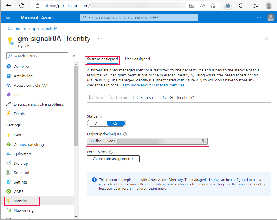277x220 pixels.
Task: Open the Networking settings
Action: point(24,210)
